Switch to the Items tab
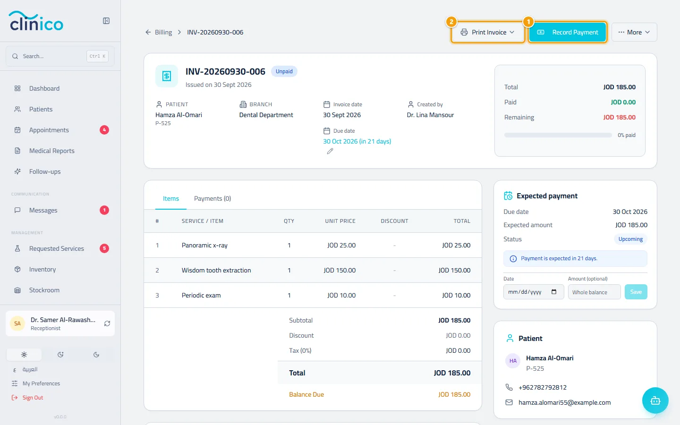The height and width of the screenshot is (425, 680). click(x=171, y=198)
